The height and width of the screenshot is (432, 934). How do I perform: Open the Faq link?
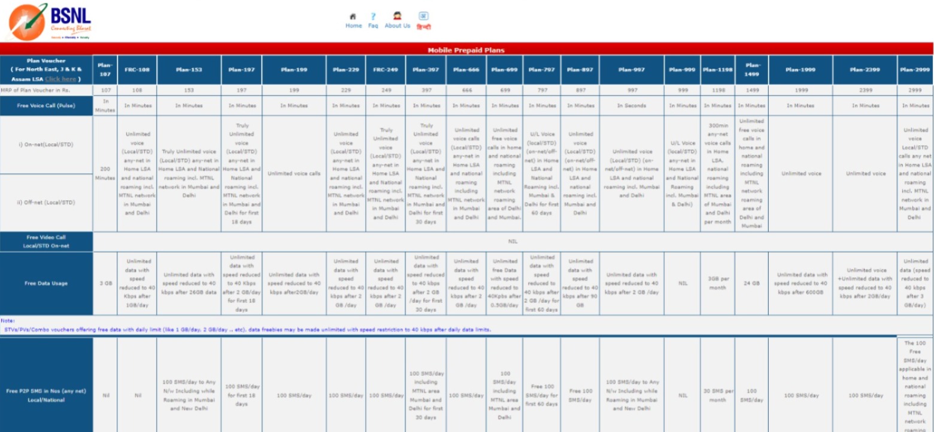pos(373,26)
